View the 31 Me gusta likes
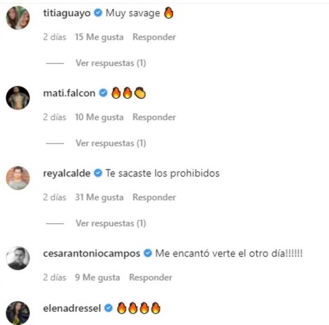329x325 pixels. click(99, 197)
